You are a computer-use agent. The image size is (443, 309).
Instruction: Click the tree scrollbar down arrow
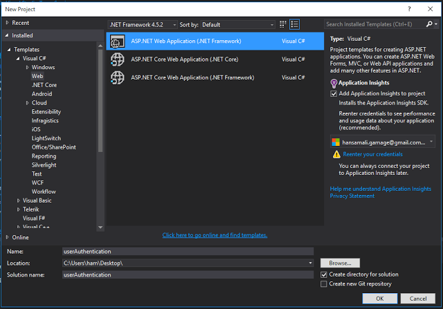pos(100,227)
